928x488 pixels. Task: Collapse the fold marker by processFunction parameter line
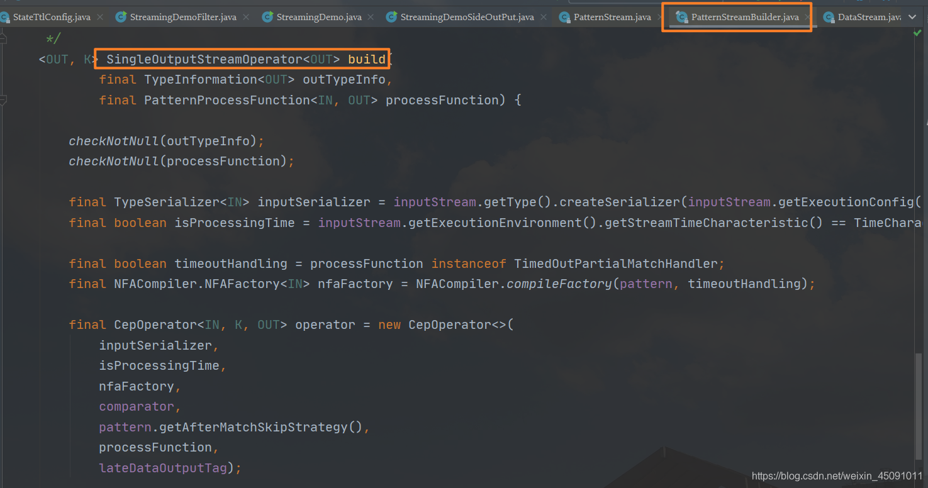click(x=3, y=100)
